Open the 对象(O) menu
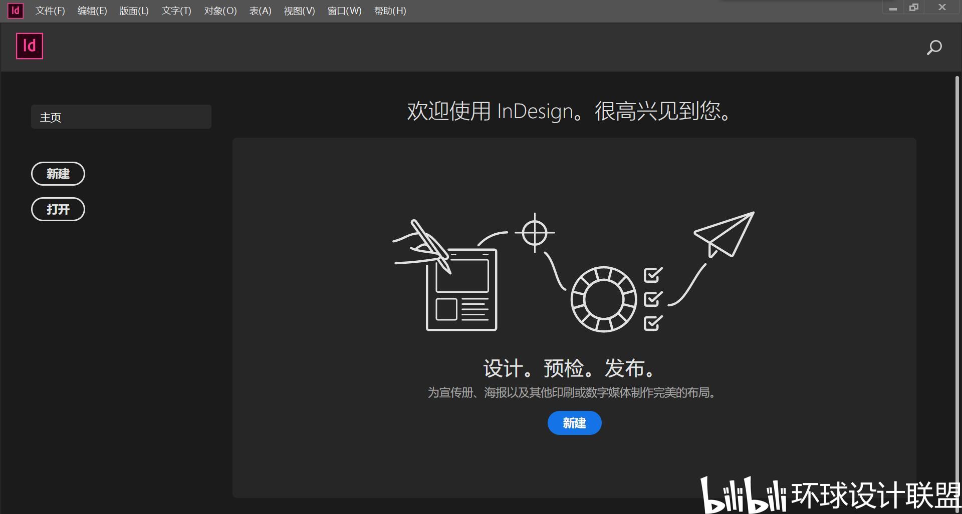 [x=220, y=11]
